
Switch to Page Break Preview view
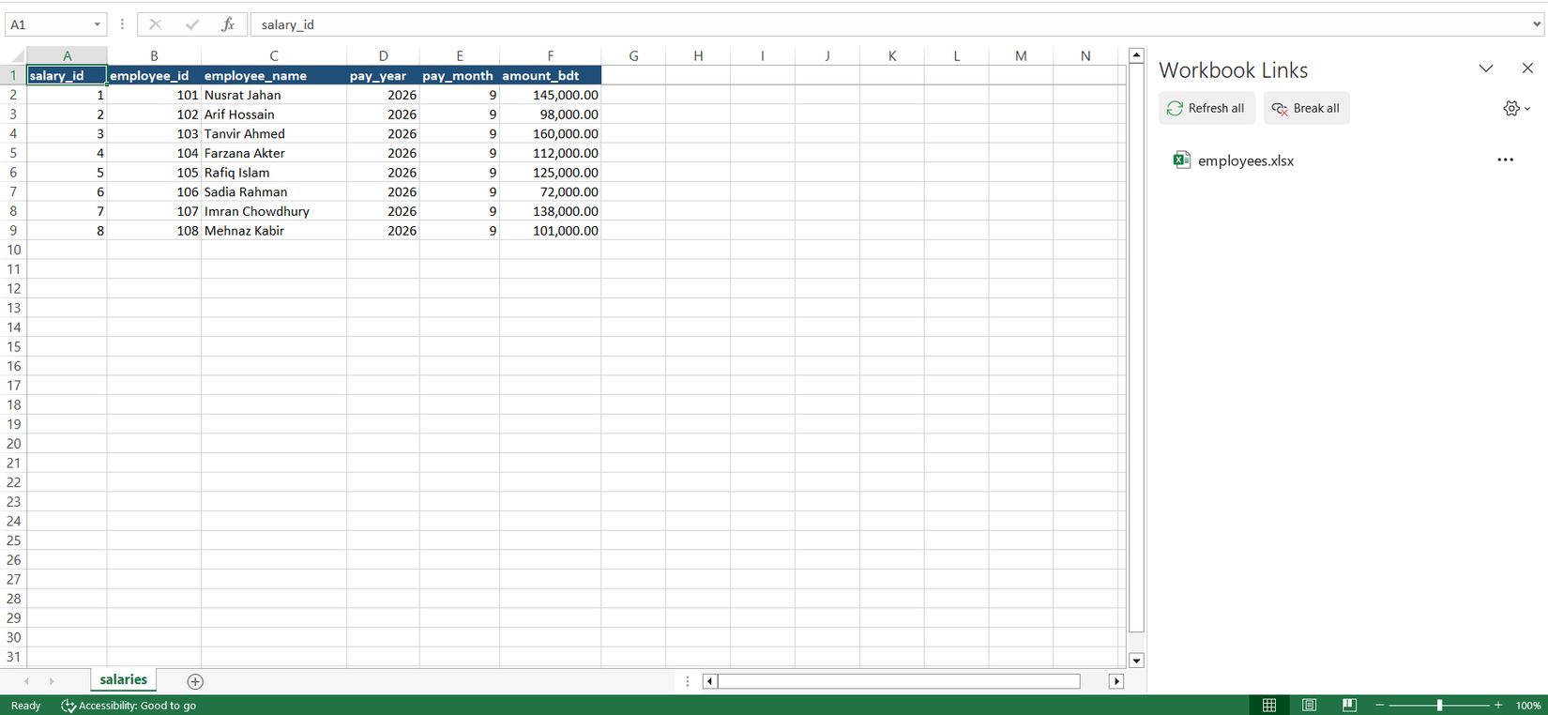tap(1349, 706)
